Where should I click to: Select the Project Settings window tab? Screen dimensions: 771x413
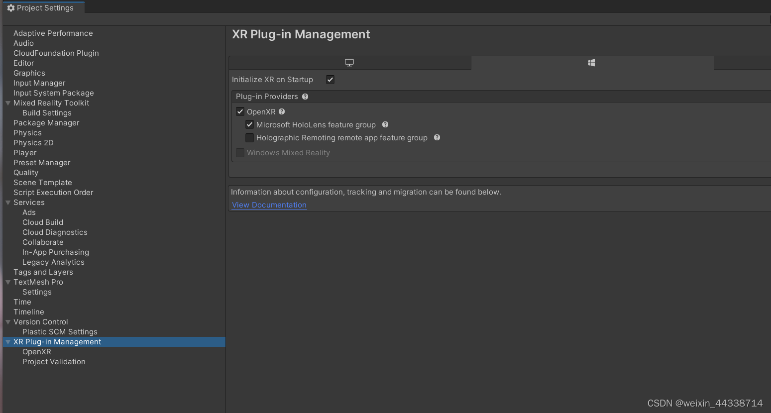pos(44,8)
